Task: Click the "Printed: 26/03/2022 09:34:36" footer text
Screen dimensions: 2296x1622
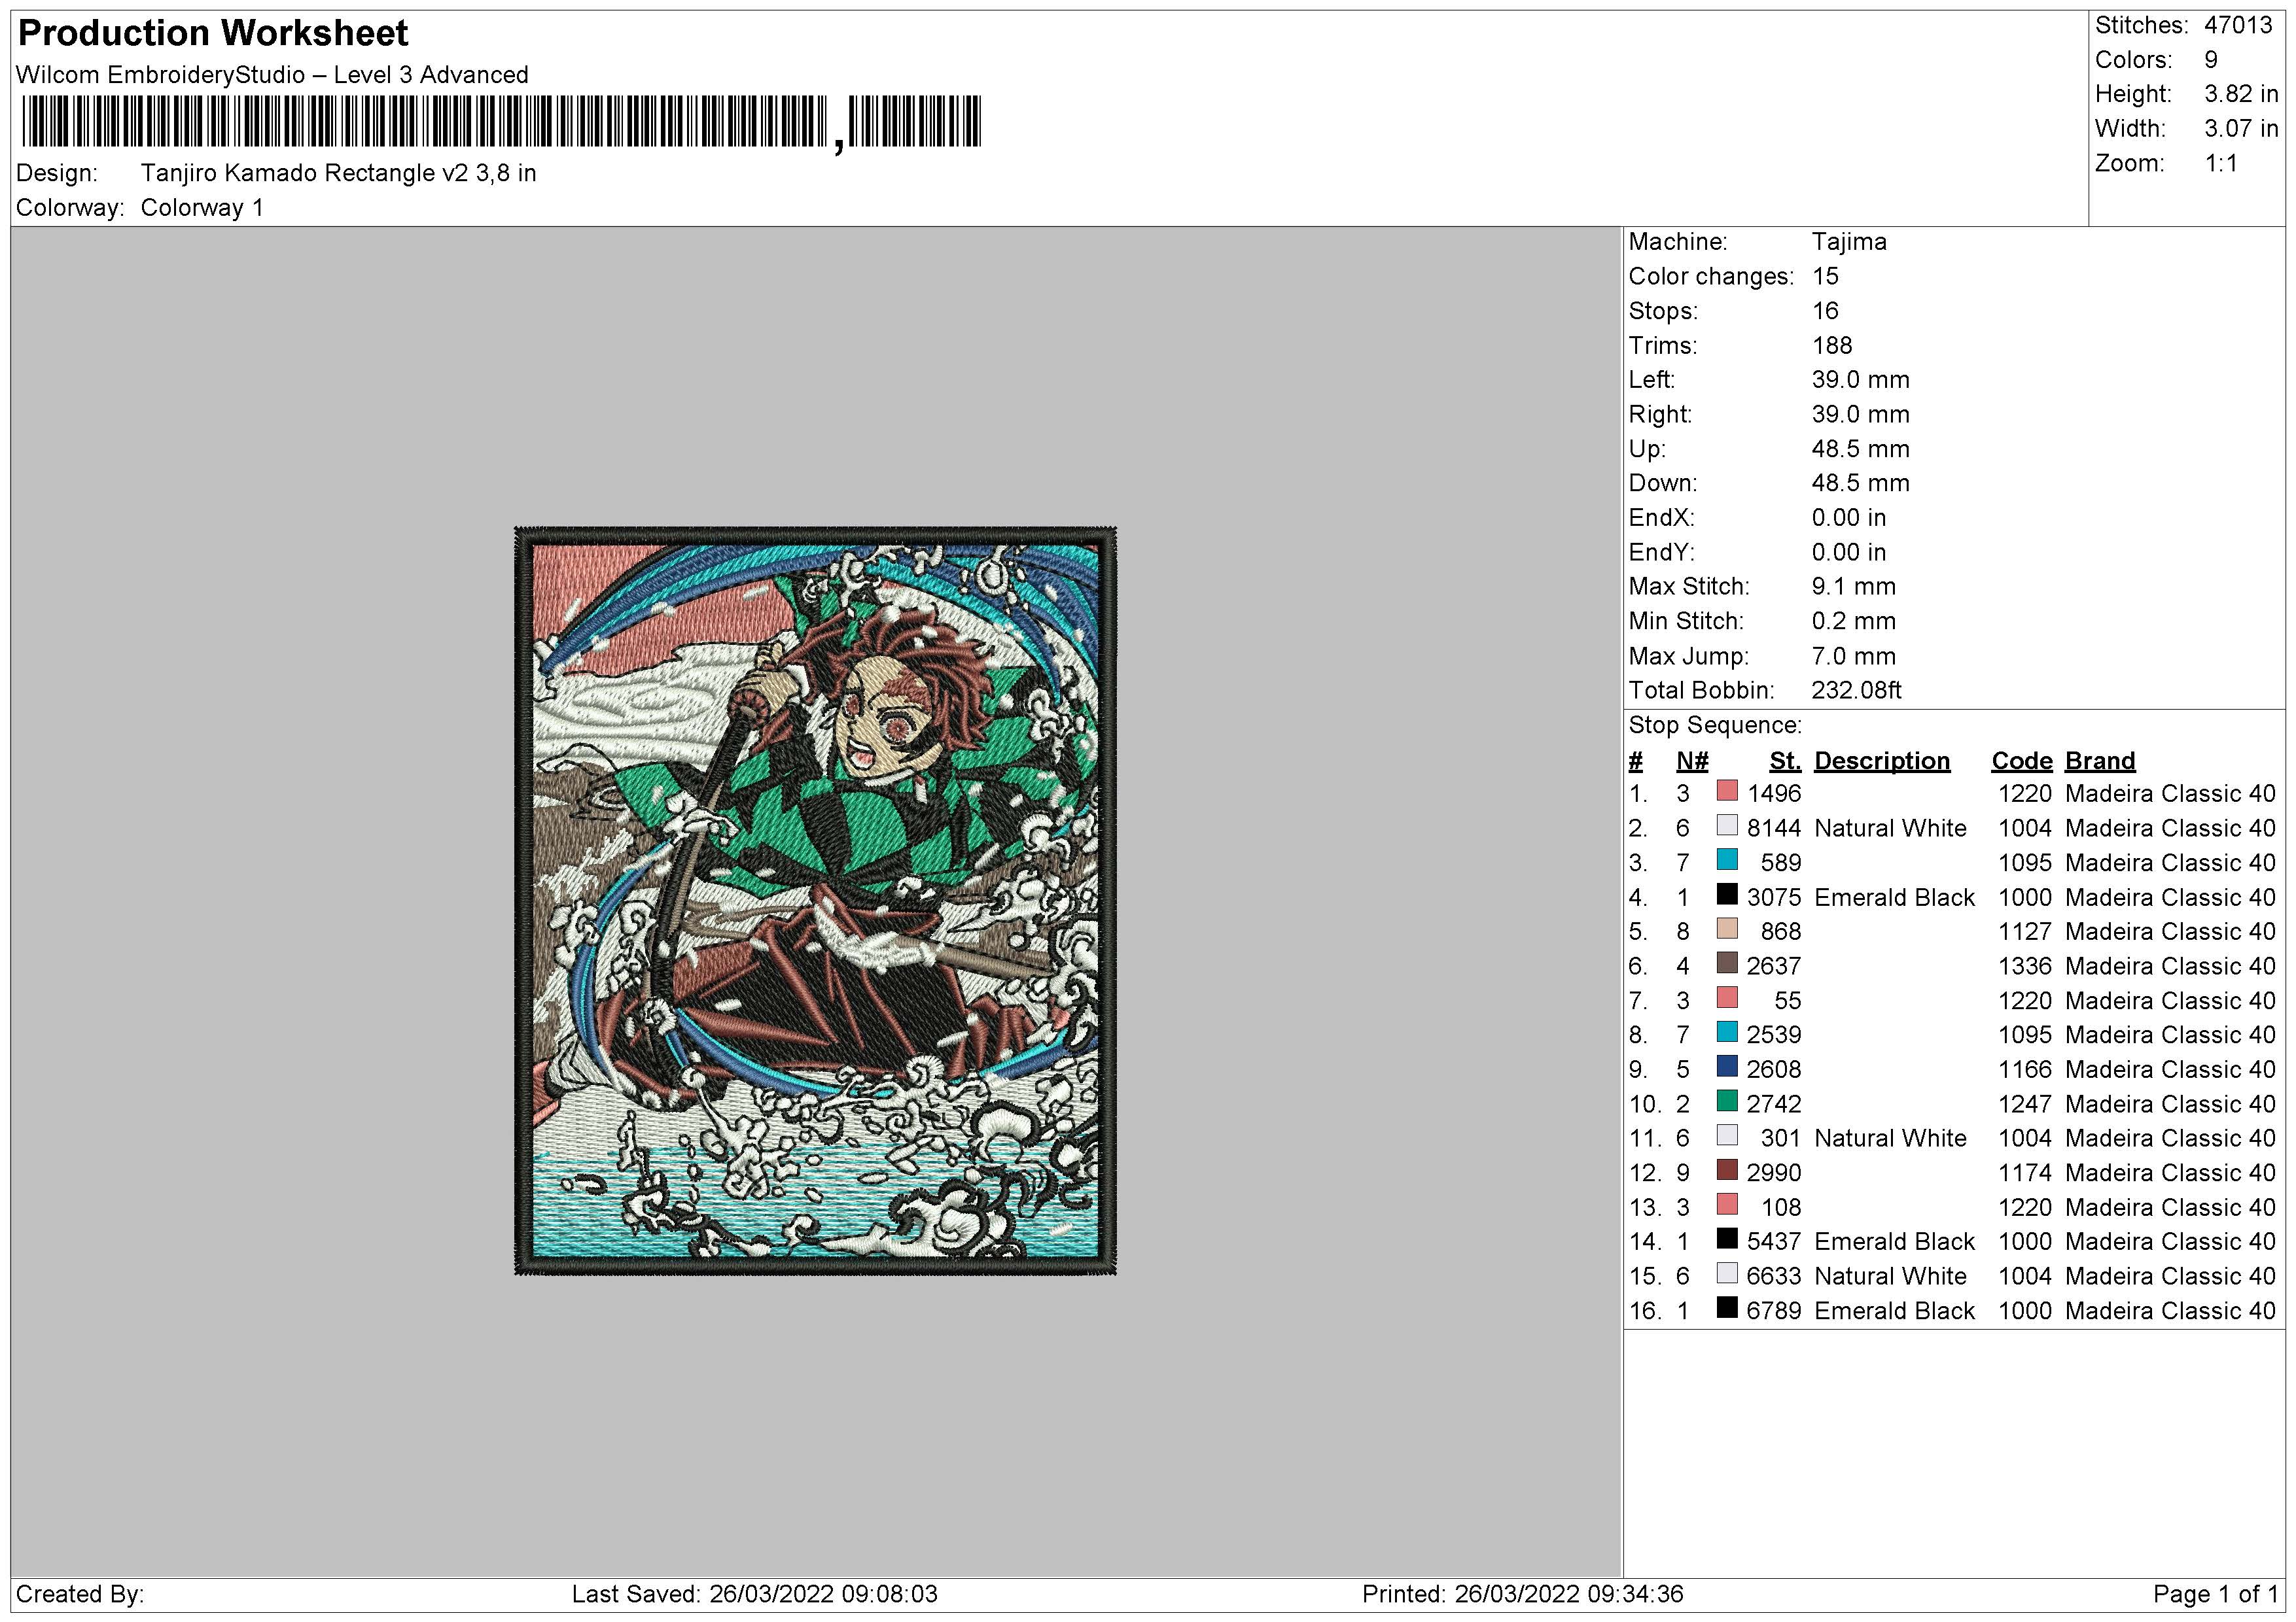Action: click(x=1523, y=1594)
